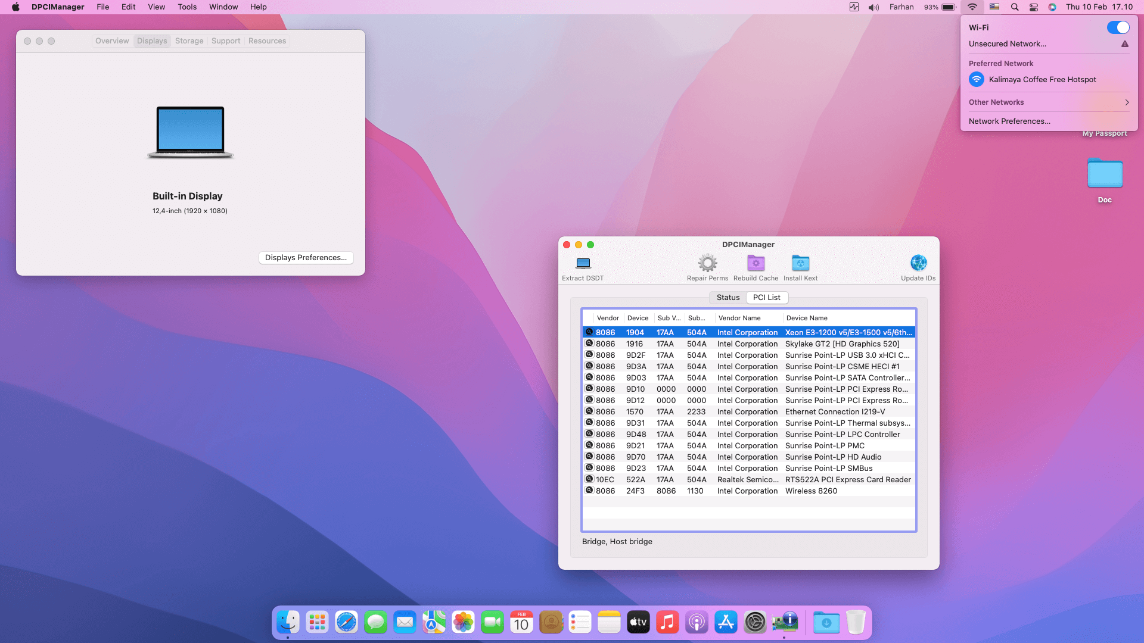Click the Rebuild Cache toolbar icon
The width and height of the screenshot is (1144, 643).
[x=756, y=263]
